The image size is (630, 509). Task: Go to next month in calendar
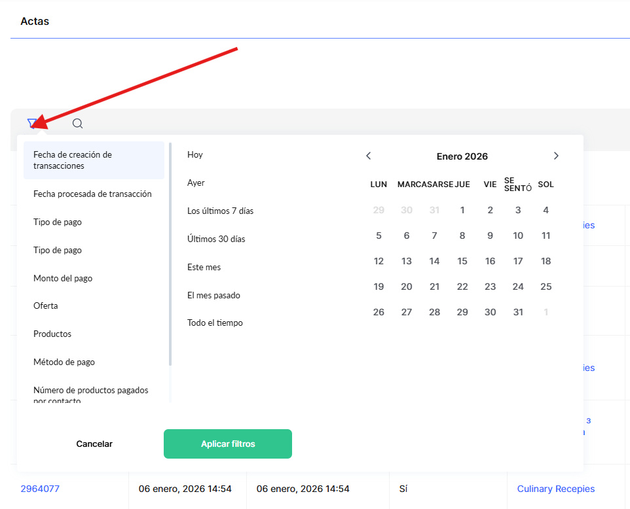tap(556, 156)
